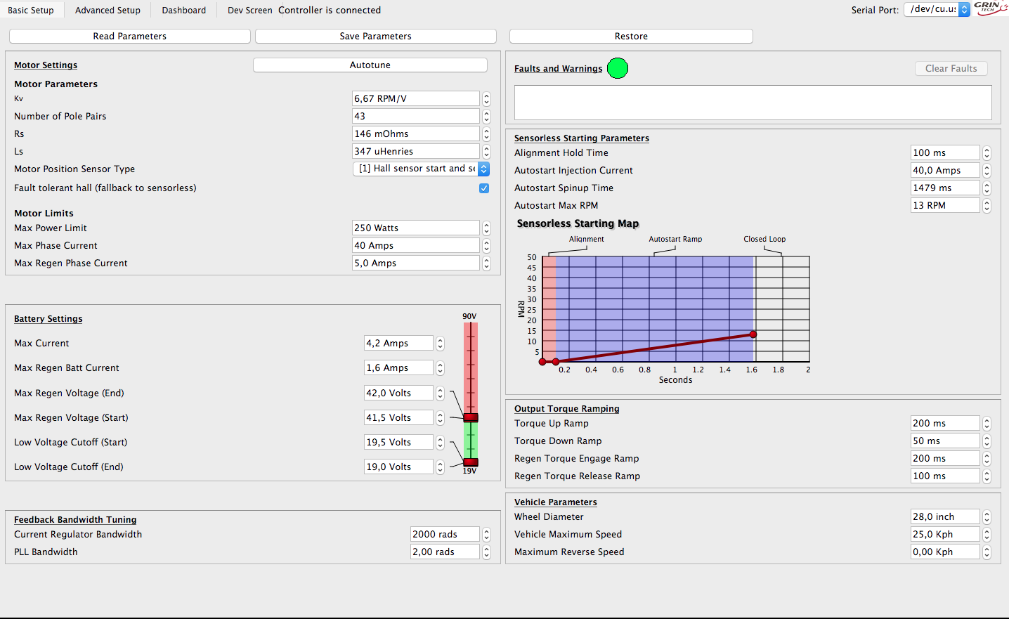Click the Save Parameters button
This screenshot has height=619, width=1009.
(x=375, y=36)
